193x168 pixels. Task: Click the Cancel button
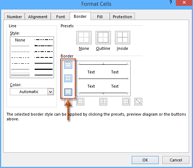[x=176, y=160]
